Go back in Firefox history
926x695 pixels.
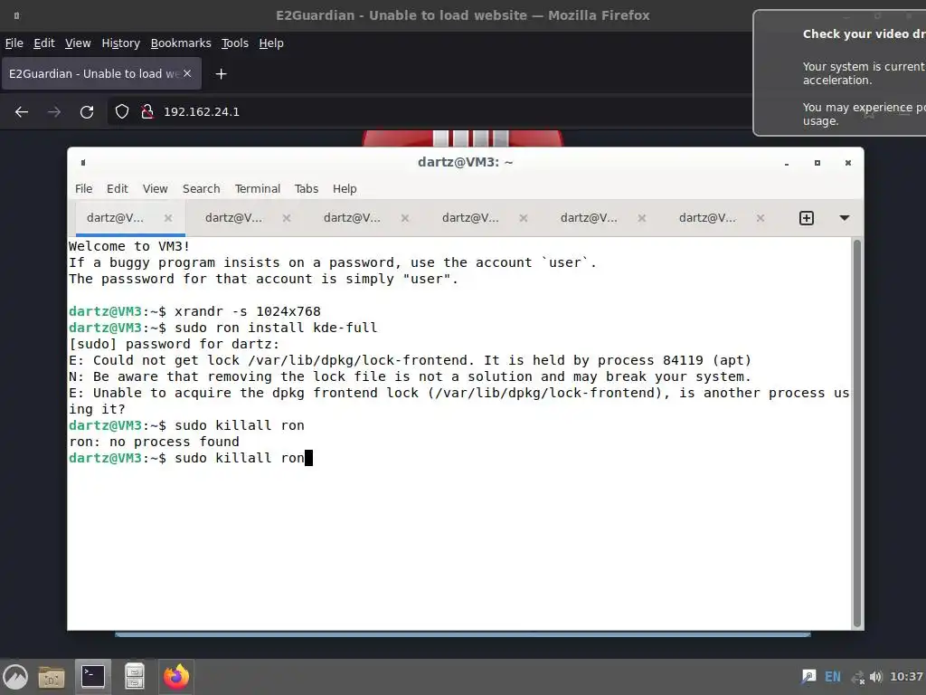pos(22,111)
